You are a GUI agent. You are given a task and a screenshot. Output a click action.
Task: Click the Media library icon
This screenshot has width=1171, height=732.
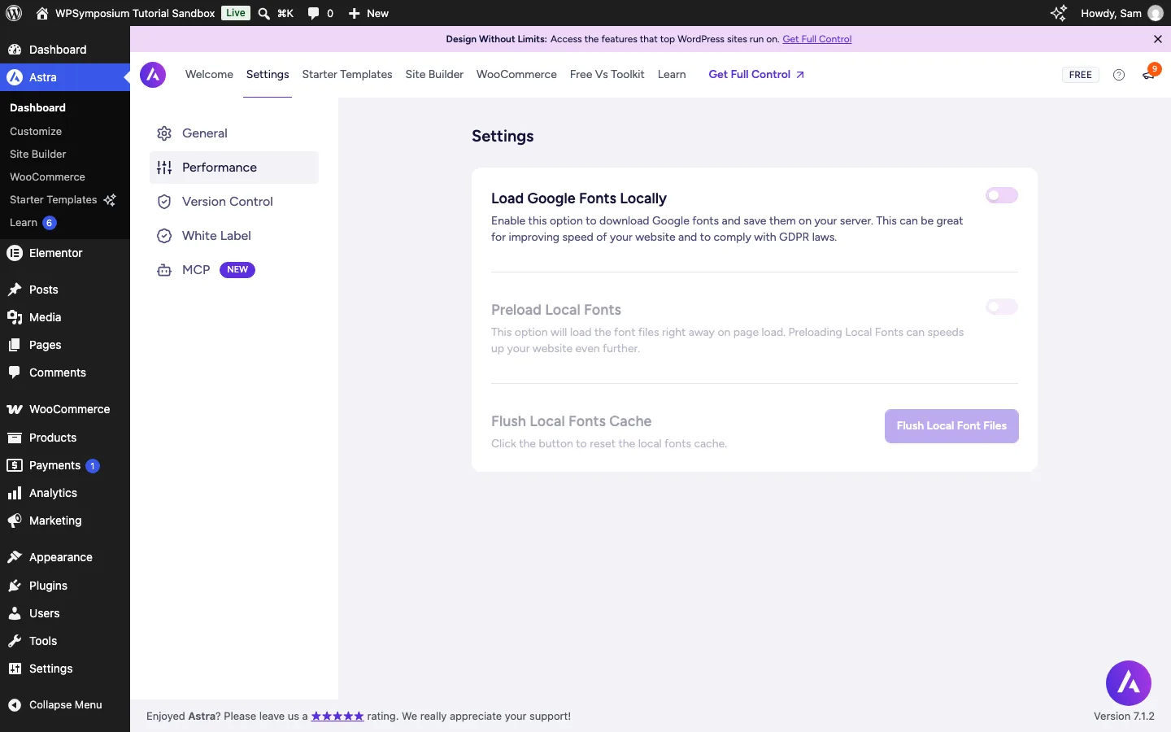point(14,317)
